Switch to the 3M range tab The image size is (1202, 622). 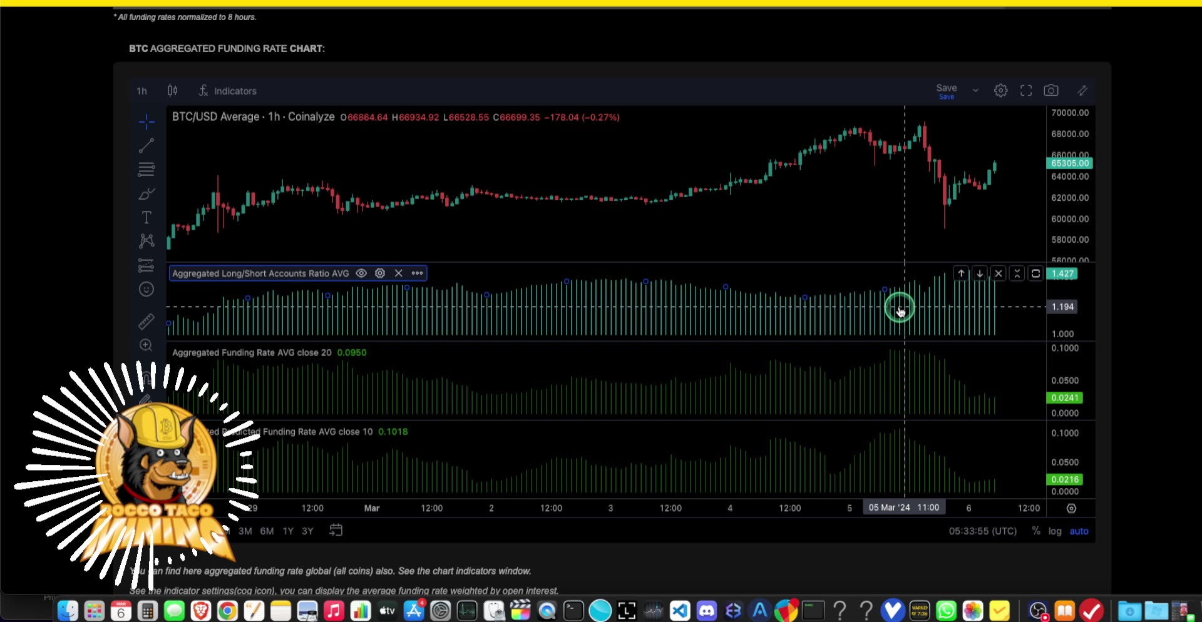point(245,531)
